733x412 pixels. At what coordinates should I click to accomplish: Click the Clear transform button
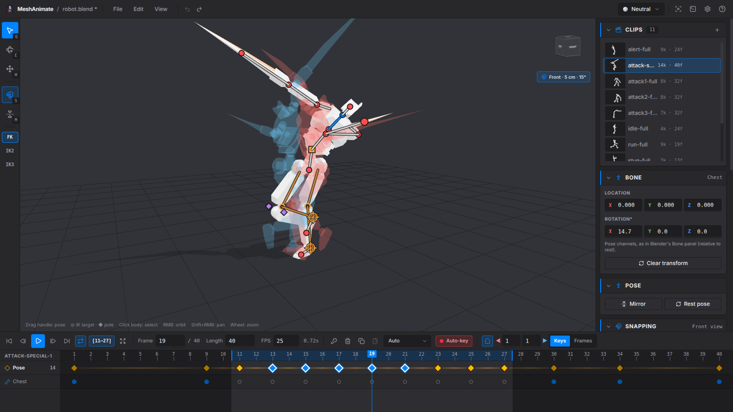pyautogui.click(x=663, y=263)
